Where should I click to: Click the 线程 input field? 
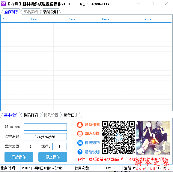60,146
